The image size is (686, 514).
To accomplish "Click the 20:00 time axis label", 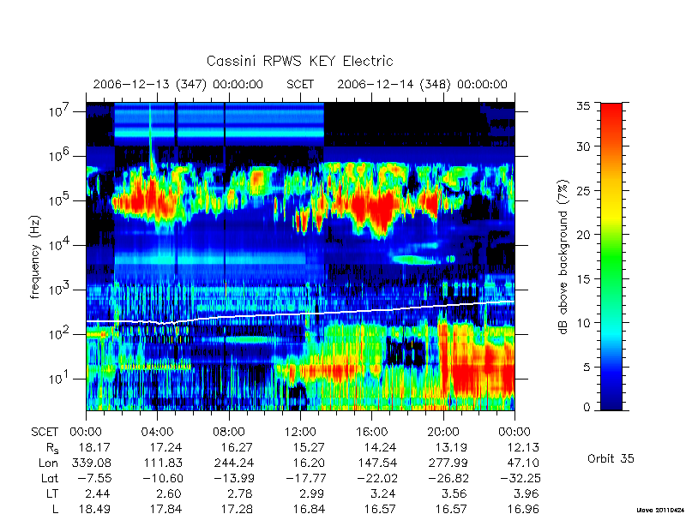I will (x=443, y=432).
